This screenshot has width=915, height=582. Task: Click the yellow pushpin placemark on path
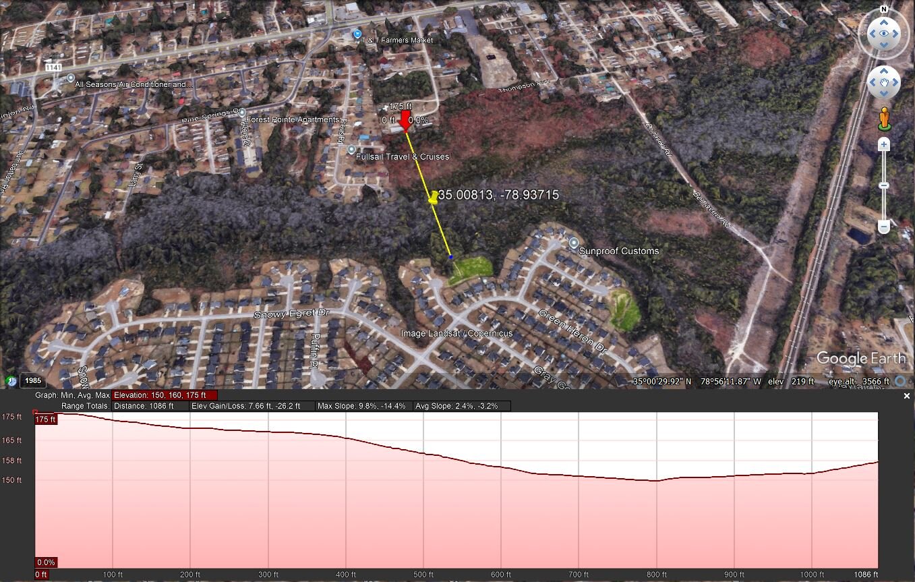coord(433,197)
